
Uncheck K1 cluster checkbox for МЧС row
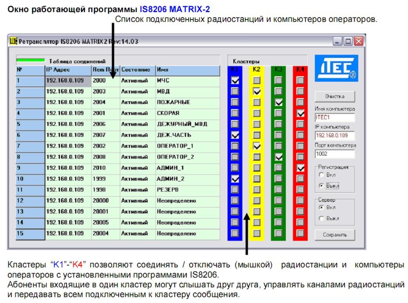pos(235,81)
